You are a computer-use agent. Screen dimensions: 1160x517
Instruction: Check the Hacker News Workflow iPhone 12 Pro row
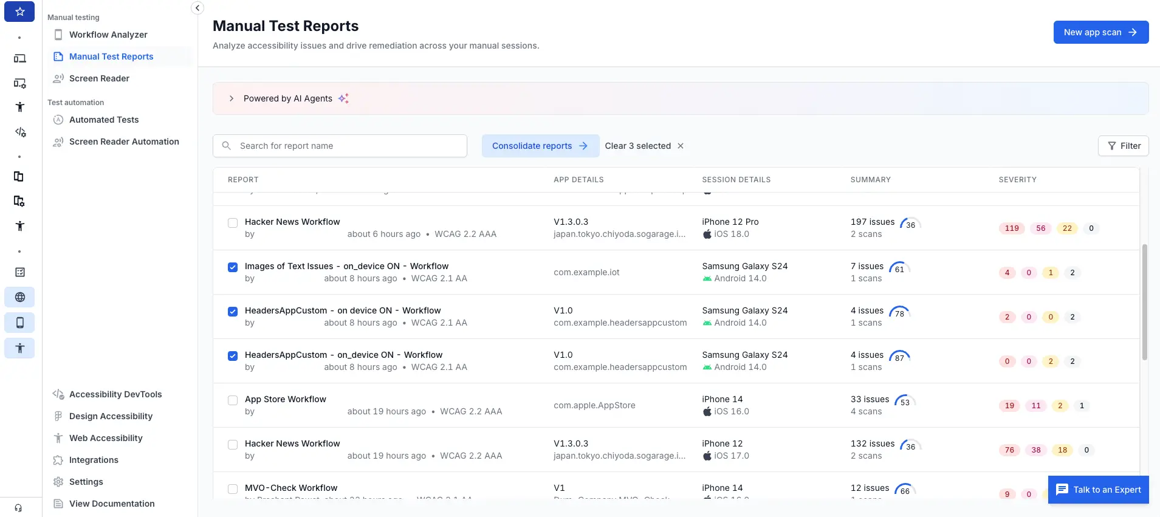(x=233, y=223)
